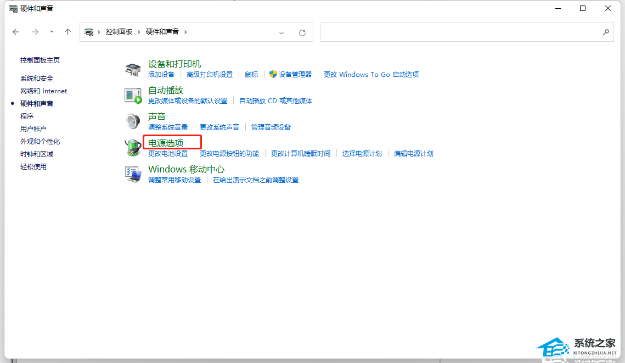Click the Power Options battery icon
Viewport: 625px width, 363px height.
133,148
